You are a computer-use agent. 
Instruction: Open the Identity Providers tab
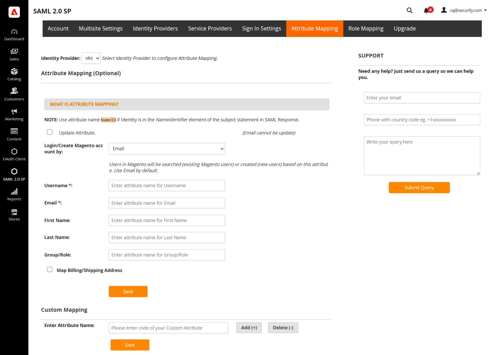(x=155, y=29)
